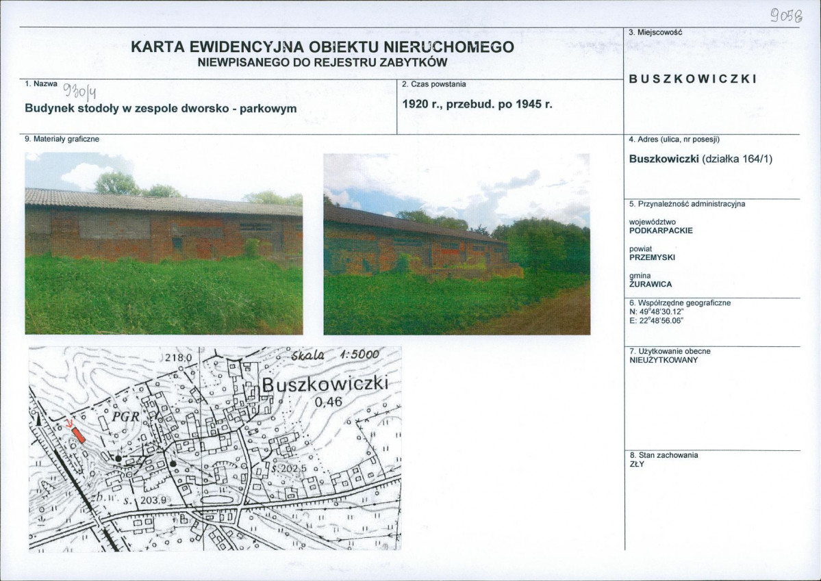Open the right barn photograph with trees
Image resolution: width=821 pixels, height=581 pixels.
coord(456,244)
